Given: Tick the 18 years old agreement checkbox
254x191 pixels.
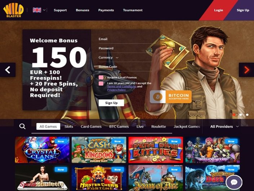Looking at the screenshot, I should point(101,84).
